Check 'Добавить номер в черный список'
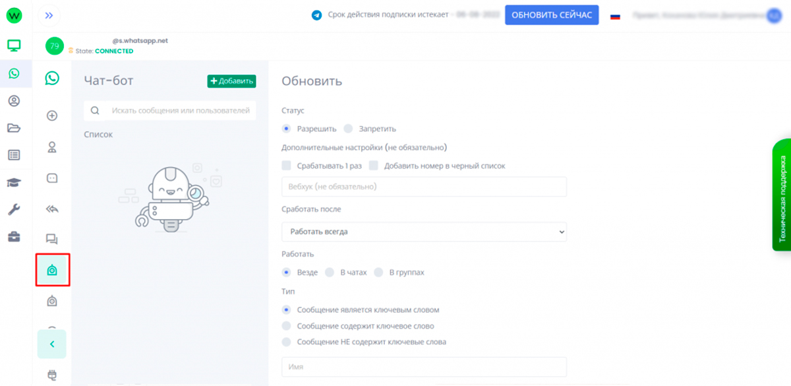791x386 pixels. tap(374, 166)
